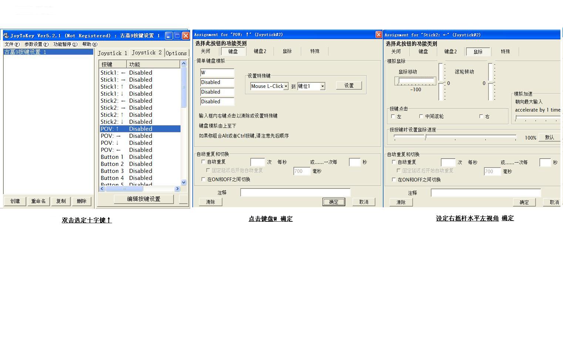Click the vertical 滚轮转动 slider
The height and width of the screenshot is (351, 563).
click(x=491, y=82)
